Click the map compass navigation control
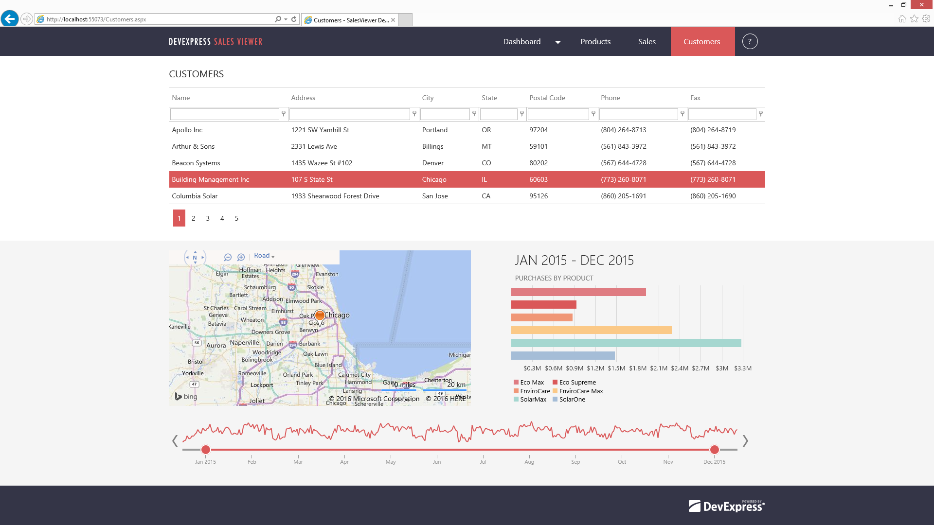 195,258
